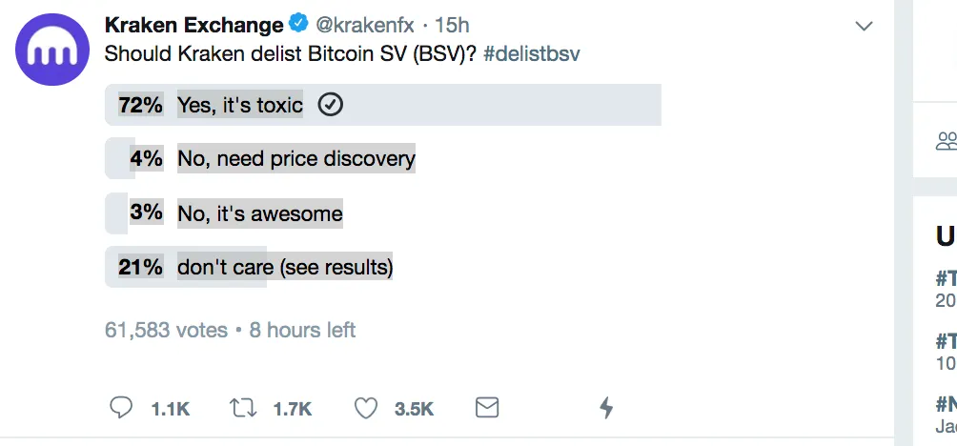
Task: Click the selected-vote checkmark icon
Action: pos(330,105)
